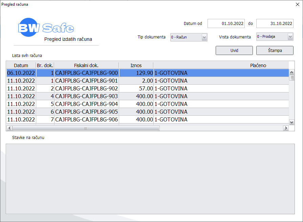This screenshot has width=303, height=222.
Task: Click the horizontal scrollbar right arrow
Action: click(286, 128)
